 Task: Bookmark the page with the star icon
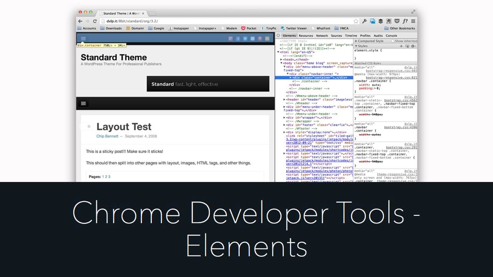(356, 21)
